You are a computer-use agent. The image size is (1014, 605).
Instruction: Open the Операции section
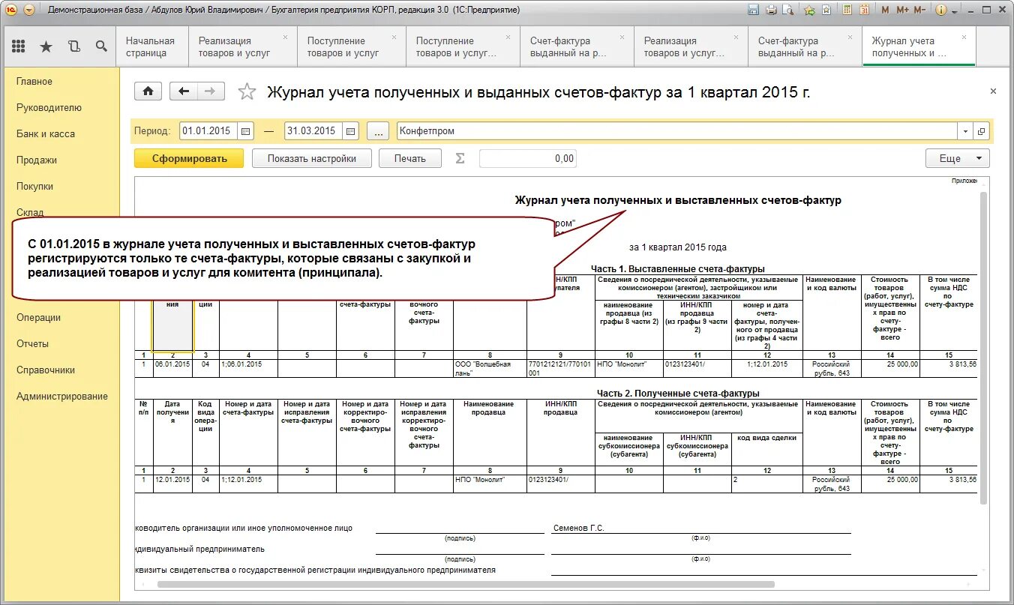pos(38,317)
